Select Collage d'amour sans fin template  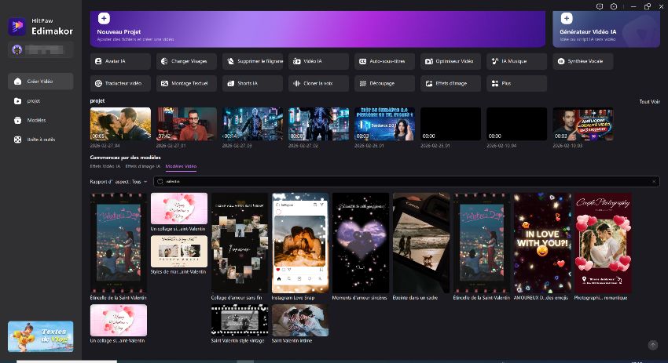click(x=240, y=243)
